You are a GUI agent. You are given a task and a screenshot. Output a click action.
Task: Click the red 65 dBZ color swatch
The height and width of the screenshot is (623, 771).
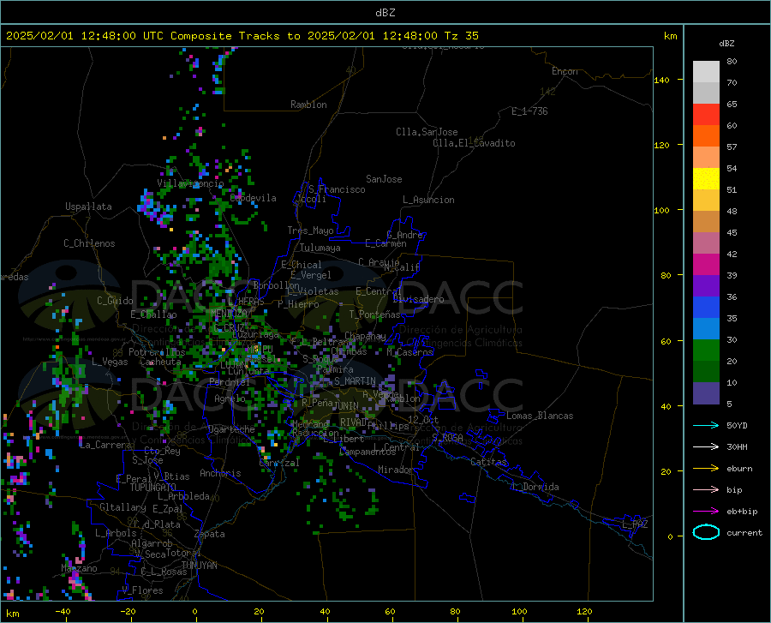(706, 115)
